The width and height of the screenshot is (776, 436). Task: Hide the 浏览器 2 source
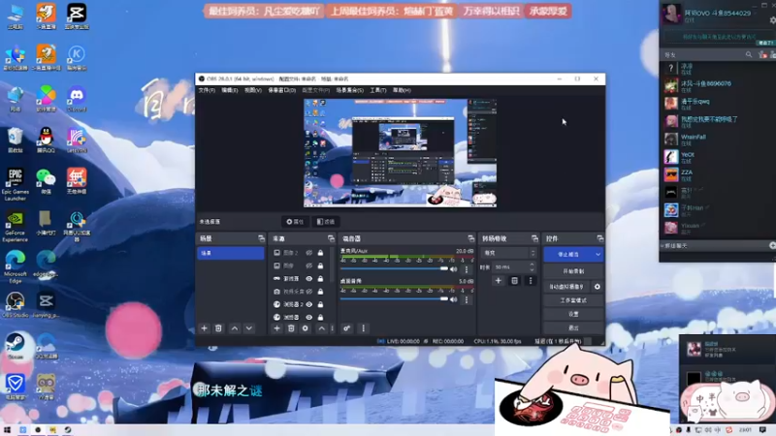click(308, 304)
